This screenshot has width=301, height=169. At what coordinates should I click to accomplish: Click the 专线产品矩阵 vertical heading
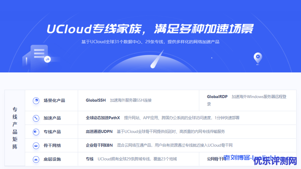(15, 128)
